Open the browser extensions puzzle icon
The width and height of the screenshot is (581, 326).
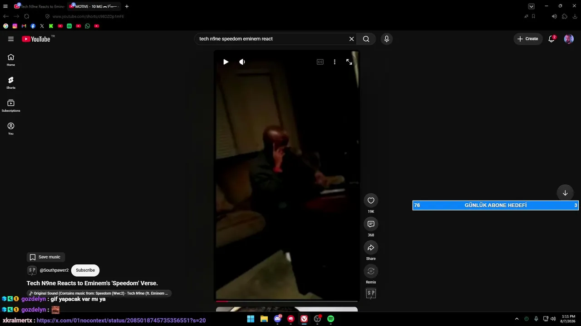pyautogui.click(x=565, y=16)
